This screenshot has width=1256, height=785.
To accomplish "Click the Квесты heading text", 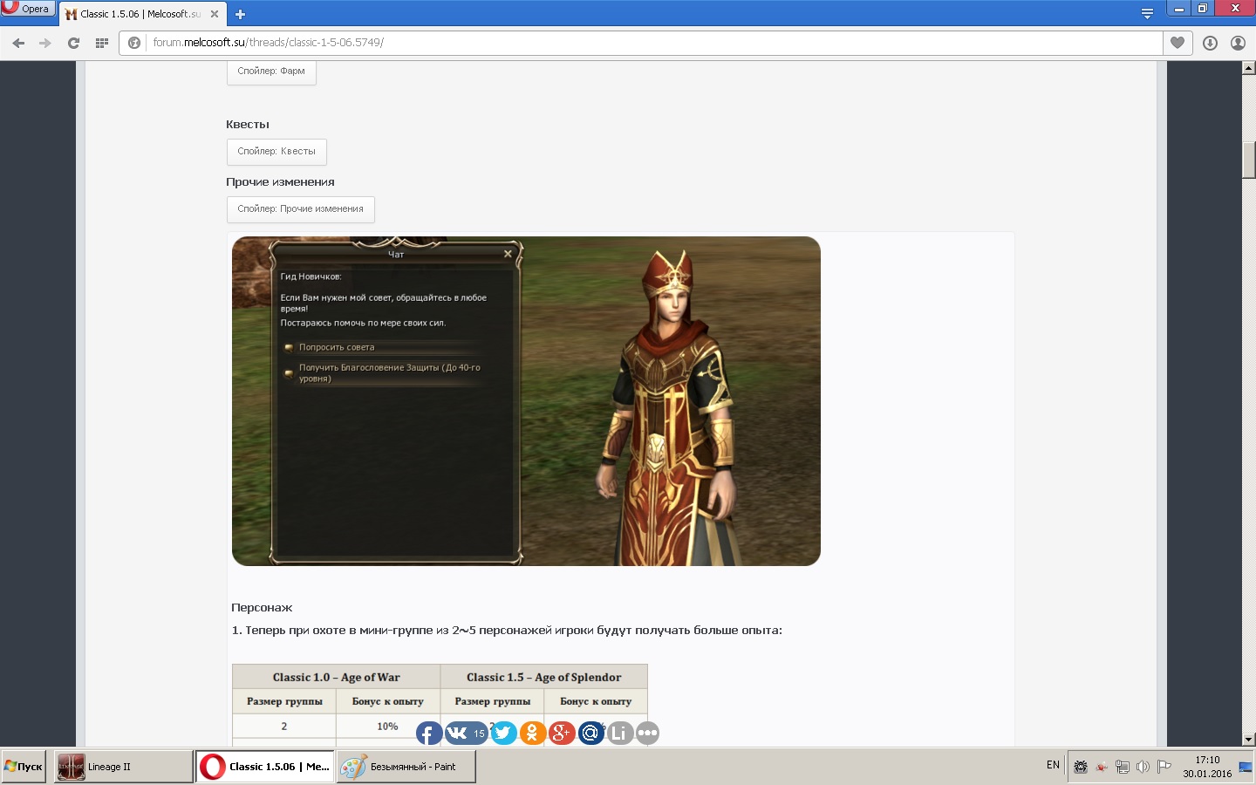I will 248,125.
